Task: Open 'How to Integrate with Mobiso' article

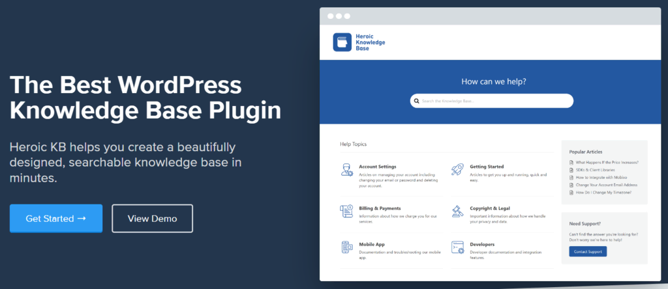Action: point(601,177)
